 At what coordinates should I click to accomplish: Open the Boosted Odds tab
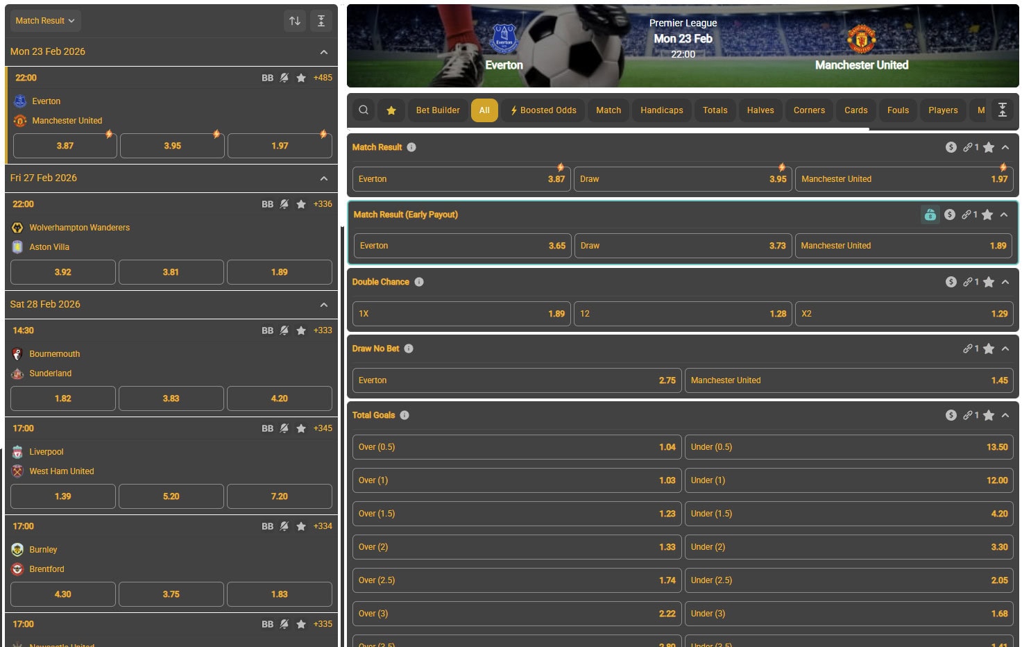point(543,110)
